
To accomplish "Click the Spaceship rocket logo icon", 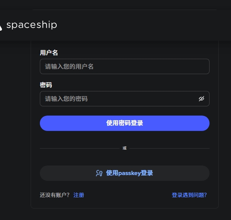I will pos(1,26).
